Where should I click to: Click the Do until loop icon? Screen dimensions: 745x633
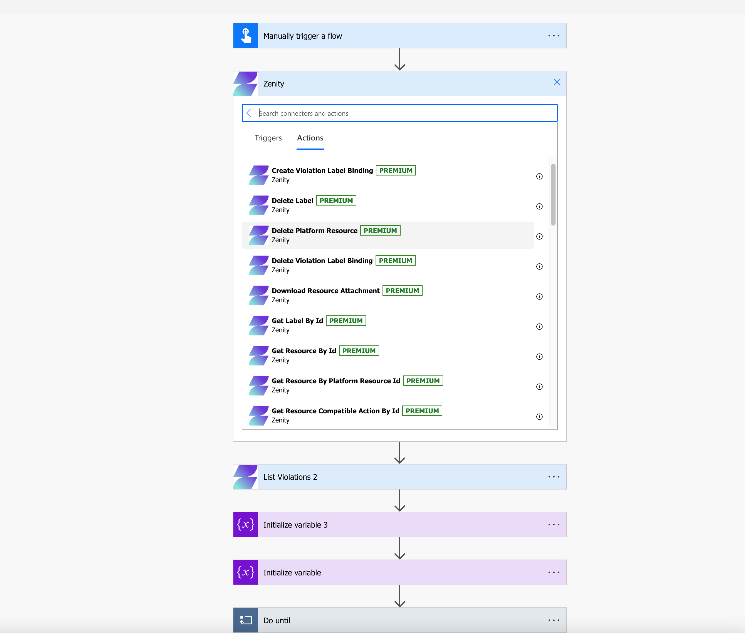pyautogui.click(x=246, y=620)
